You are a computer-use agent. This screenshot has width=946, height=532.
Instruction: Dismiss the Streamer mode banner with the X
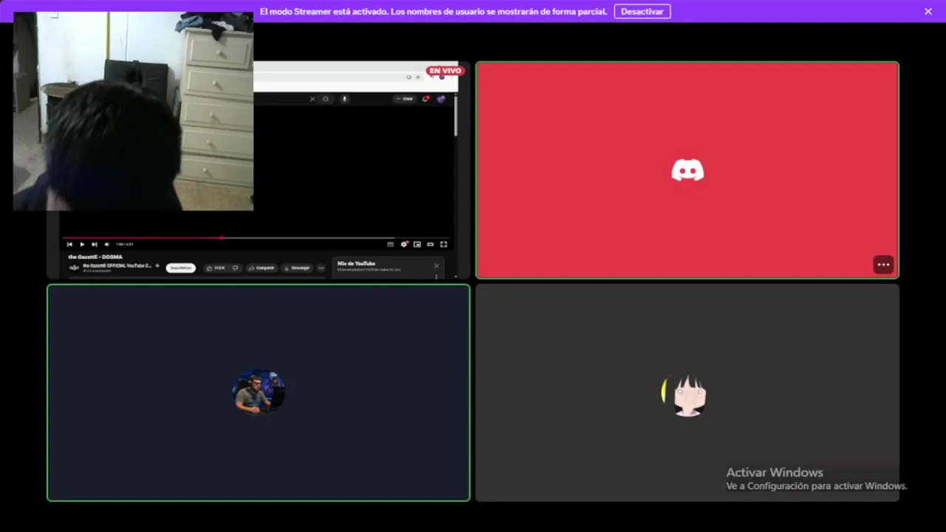[928, 11]
